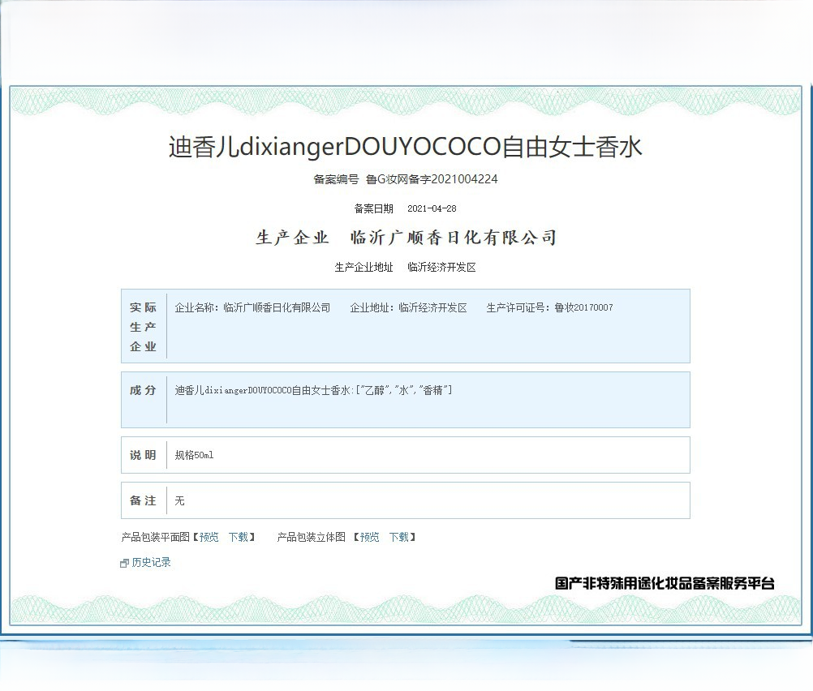Image resolution: width=813 pixels, height=691 pixels.
Task: Click the 实际生产企业 row header
Action: [x=144, y=327]
